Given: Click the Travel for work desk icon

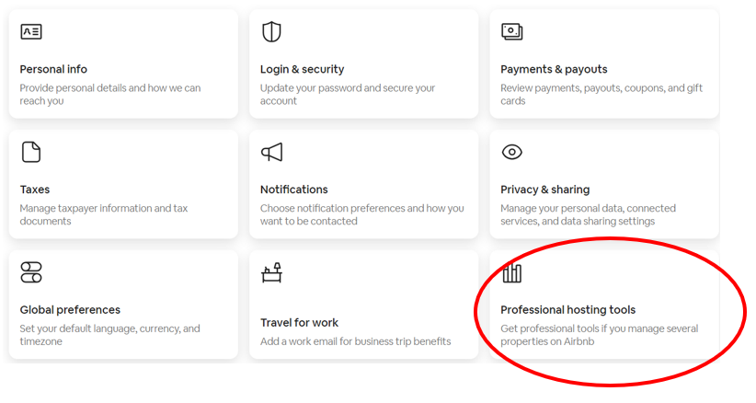Looking at the screenshot, I should (x=271, y=272).
